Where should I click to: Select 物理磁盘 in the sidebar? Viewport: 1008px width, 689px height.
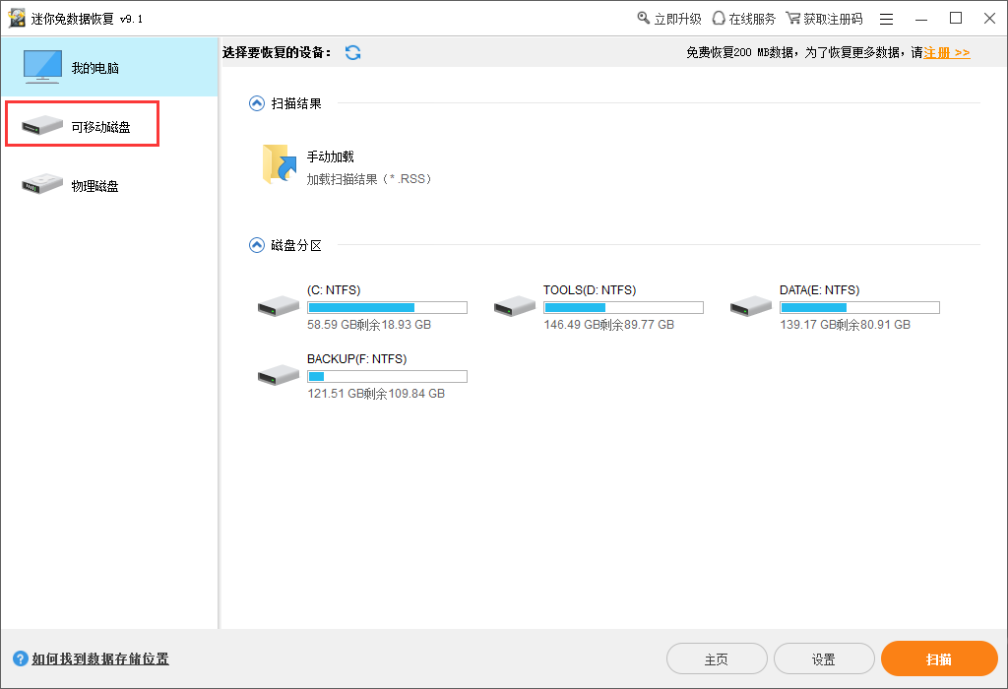click(109, 186)
